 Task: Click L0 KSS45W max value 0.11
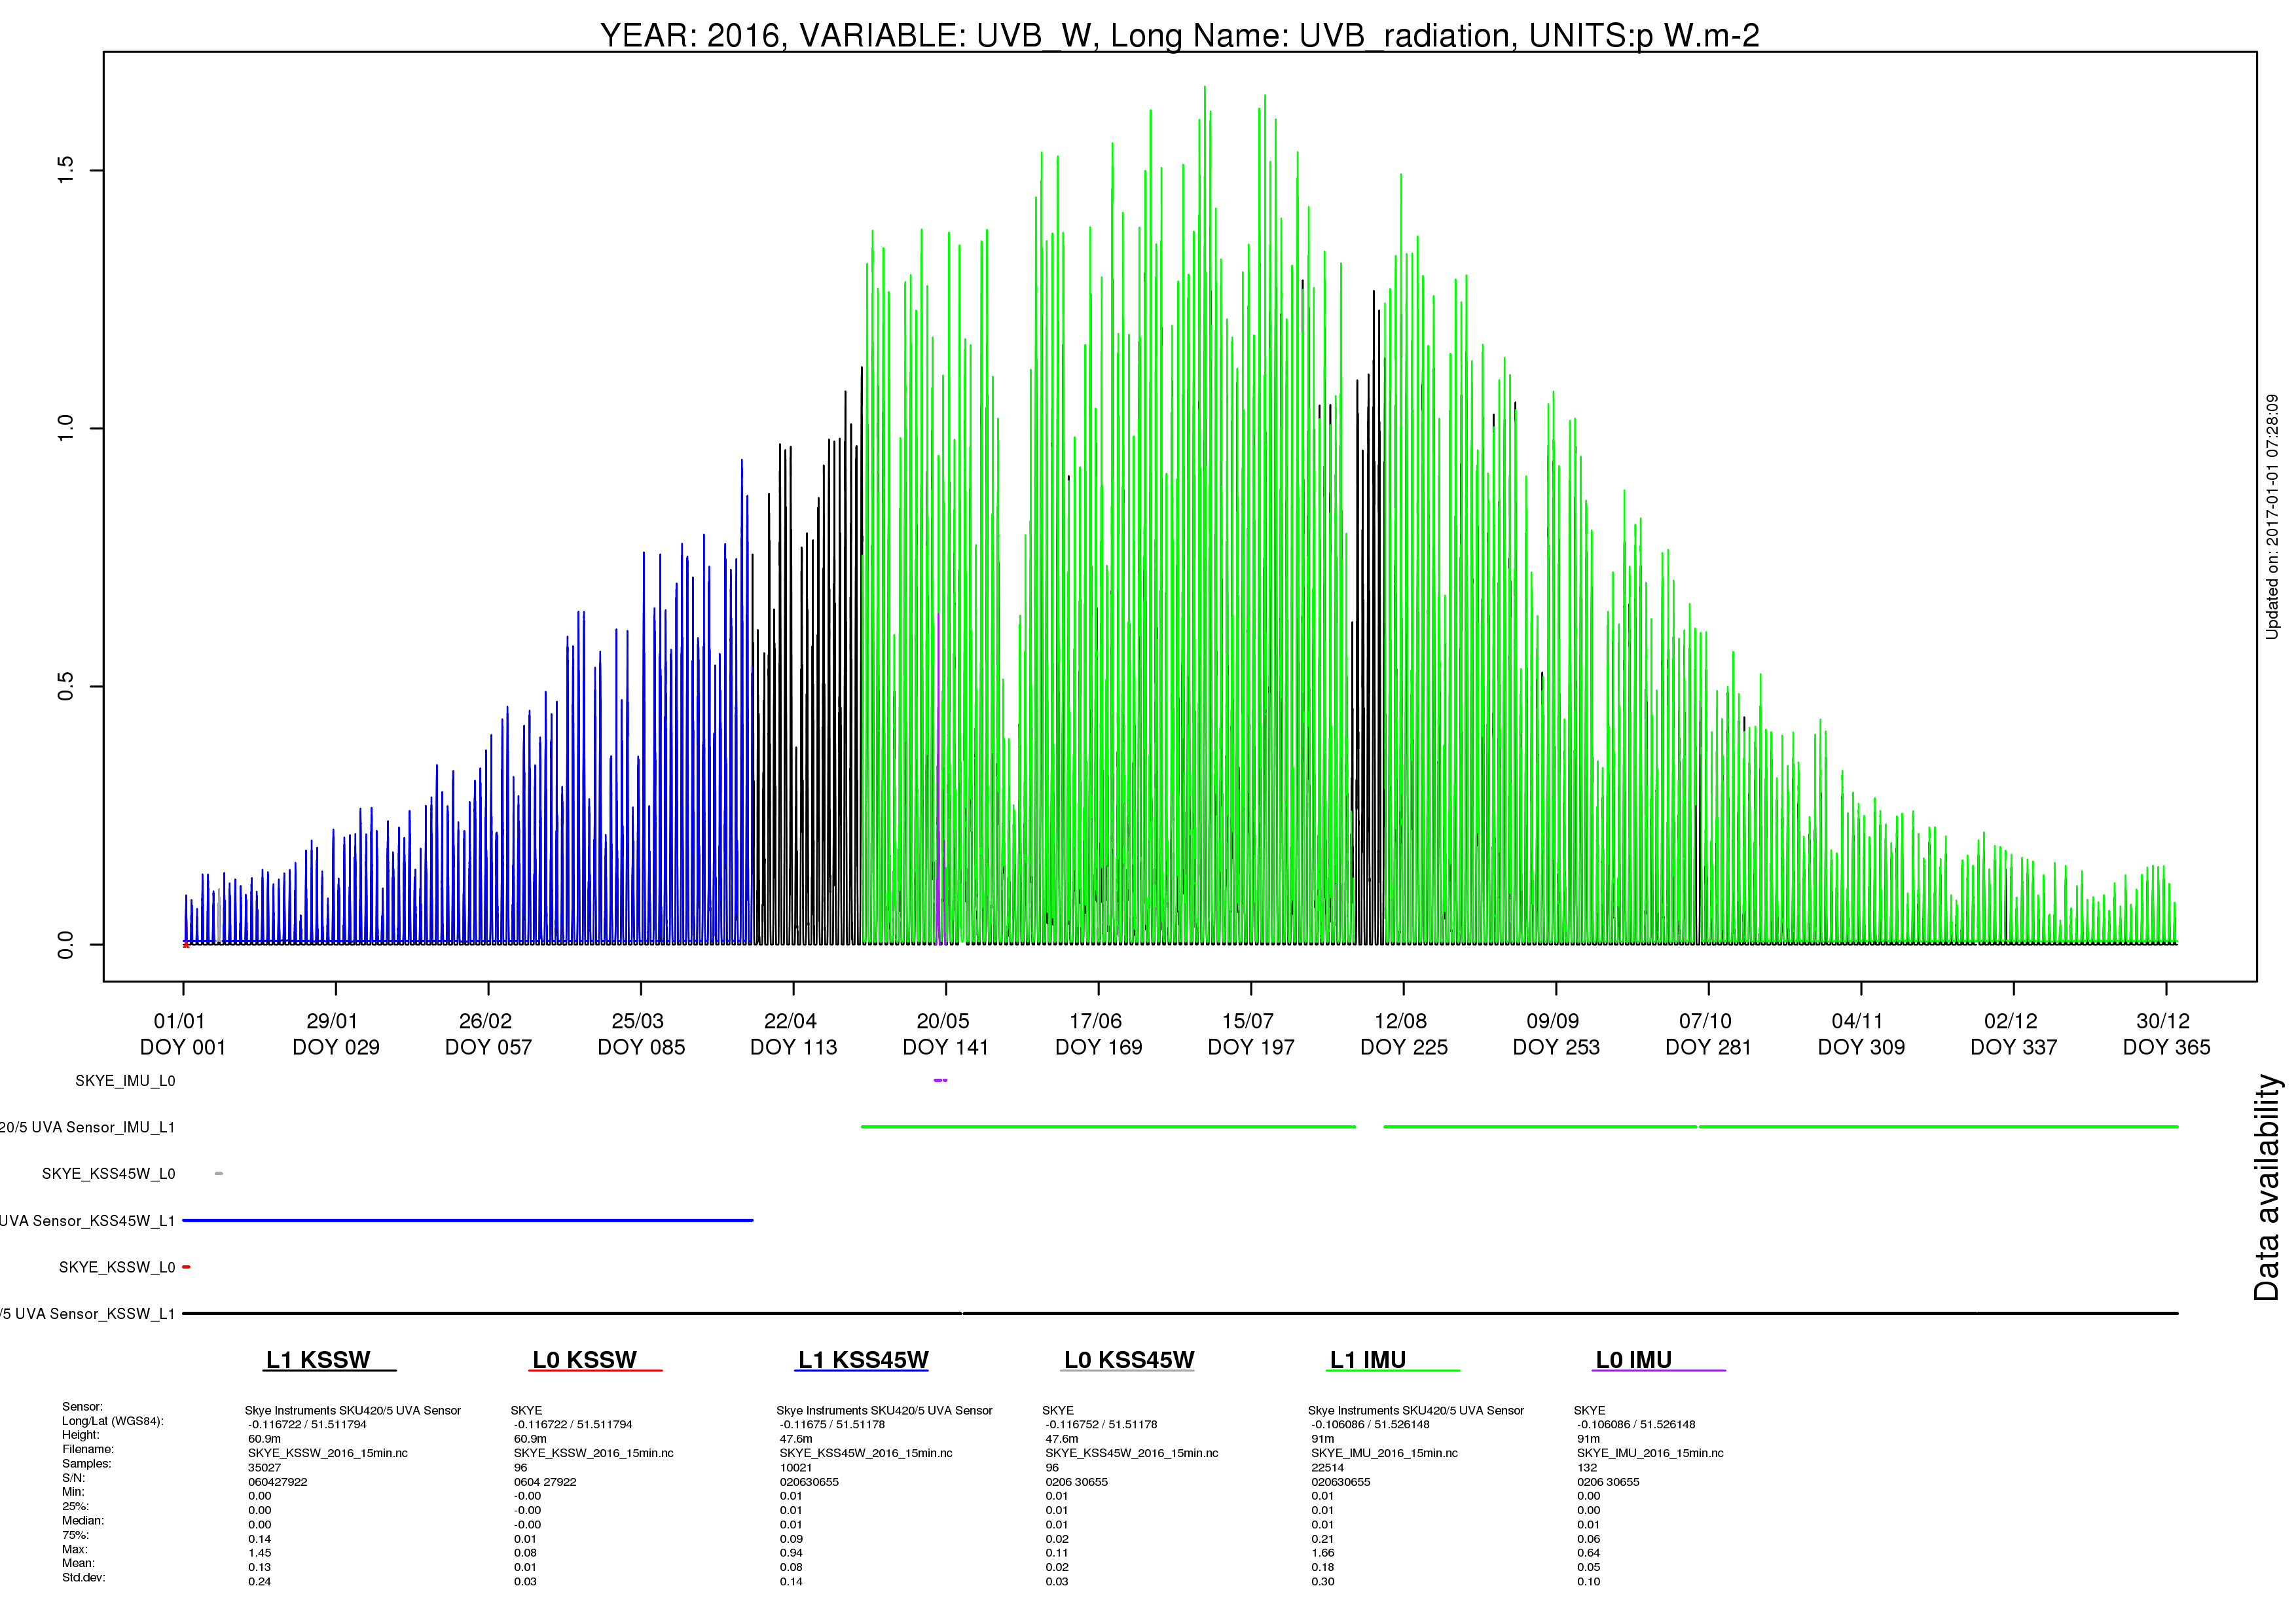(1057, 1553)
